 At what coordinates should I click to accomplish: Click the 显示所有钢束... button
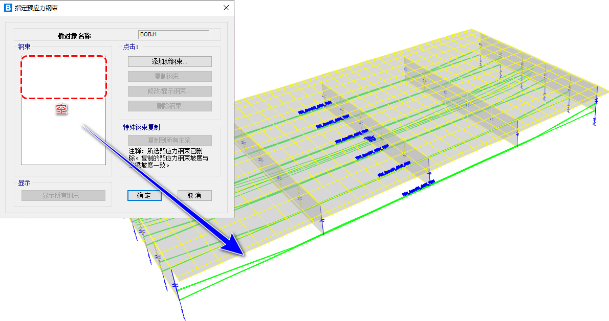[x=63, y=196]
